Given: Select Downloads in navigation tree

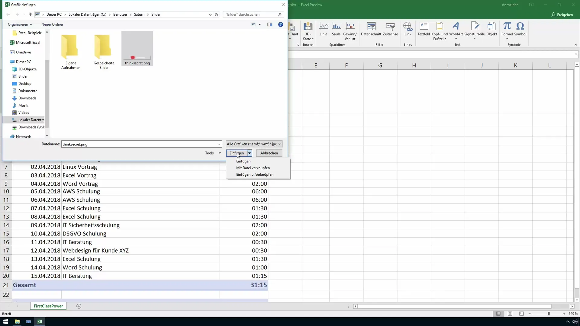Looking at the screenshot, I should 27,98.
